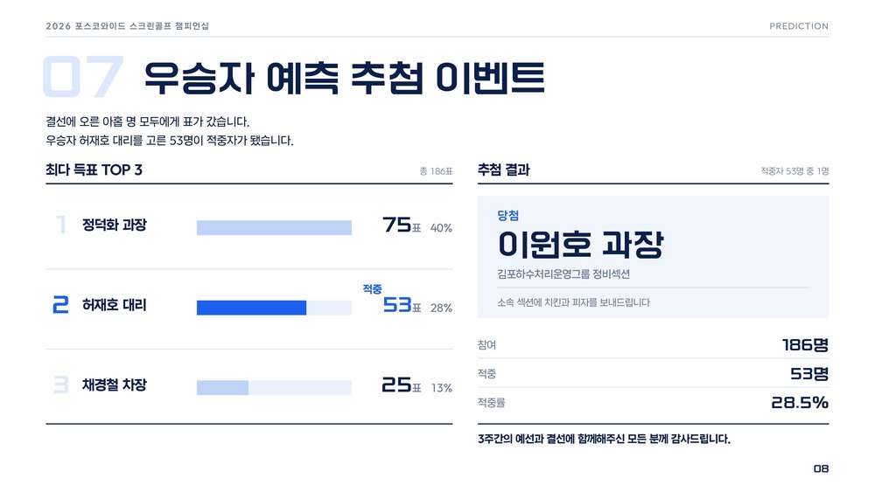The image size is (875, 492).
Task: Click the 2026 championship header title
Action: [127, 26]
